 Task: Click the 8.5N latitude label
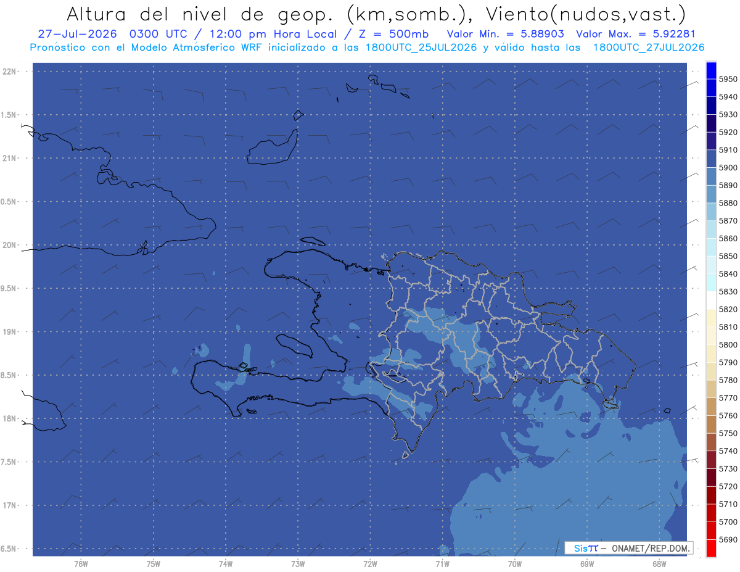pos(9,375)
